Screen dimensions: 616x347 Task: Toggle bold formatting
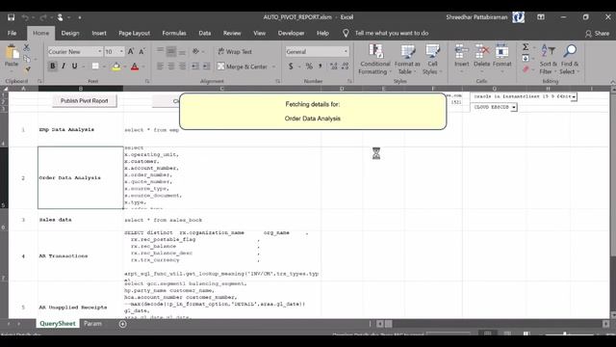[x=53, y=67]
